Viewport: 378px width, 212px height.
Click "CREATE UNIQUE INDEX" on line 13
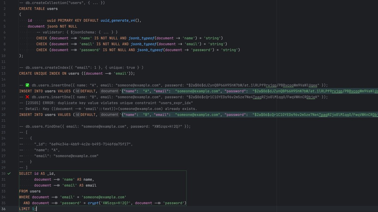pos(39,74)
